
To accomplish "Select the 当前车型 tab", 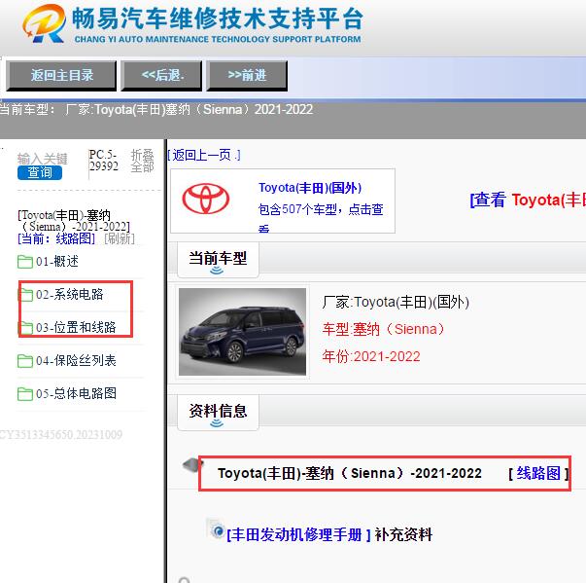I will click(218, 260).
